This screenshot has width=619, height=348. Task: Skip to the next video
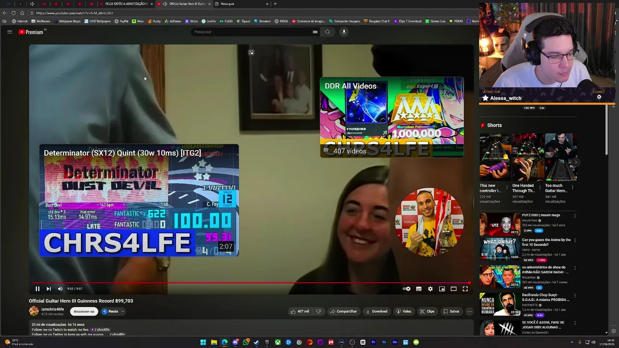tap(48, 289)
